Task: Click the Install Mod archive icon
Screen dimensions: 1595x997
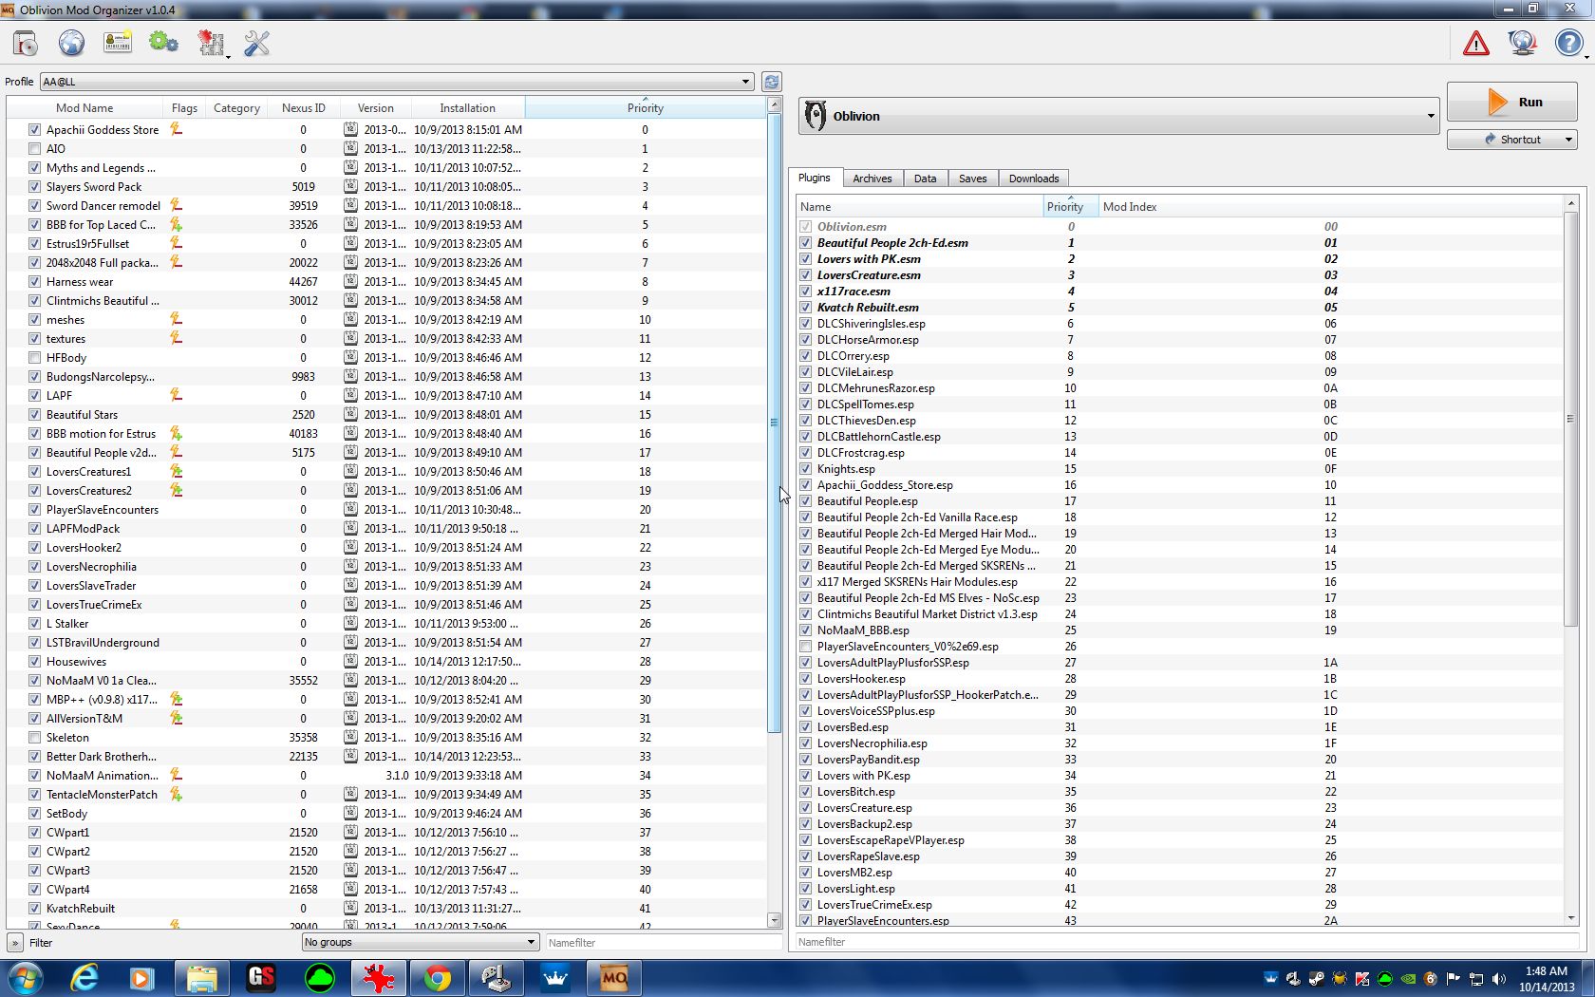Action: click(x=26, y=44)
